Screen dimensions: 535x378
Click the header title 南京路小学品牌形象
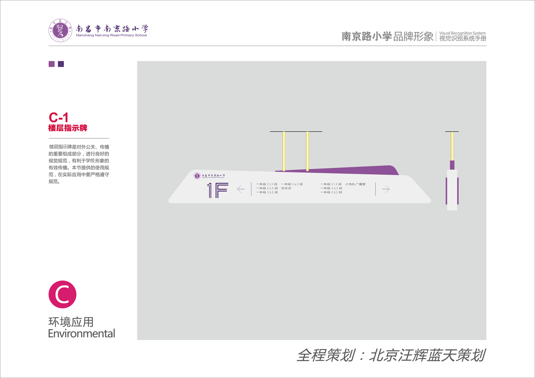pyautogui.click(x=387, y=36)
